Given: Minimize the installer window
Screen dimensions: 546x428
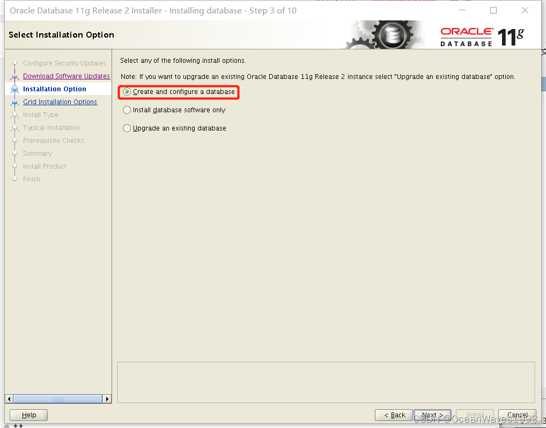Looking at the screenshot, I should point(462,10).
